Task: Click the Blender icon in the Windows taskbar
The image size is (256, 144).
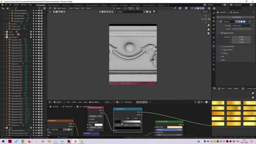Action: 75,141
